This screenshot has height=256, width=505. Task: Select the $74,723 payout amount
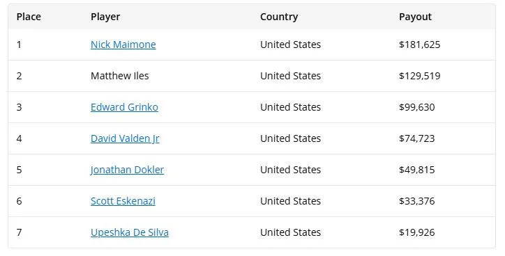pos(416,138)
